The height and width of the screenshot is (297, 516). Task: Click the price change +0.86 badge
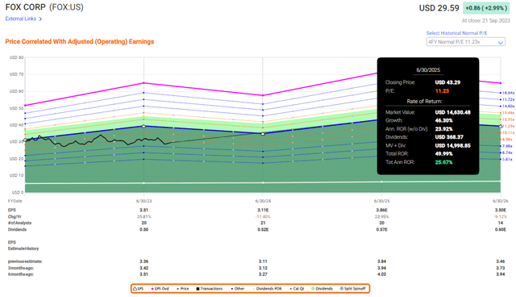486,8
